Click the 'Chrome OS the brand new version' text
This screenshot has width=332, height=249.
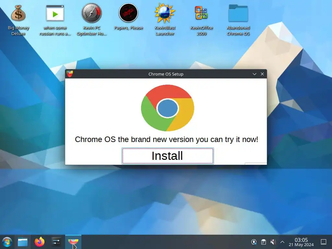click(167, 139)
